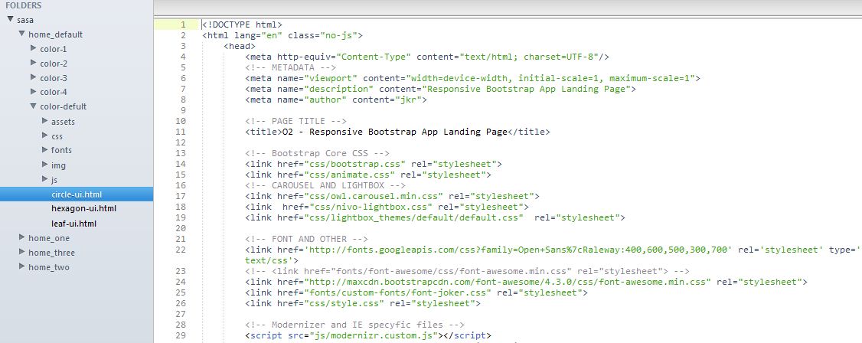Select the sasa folder label
The width and height of the screenshot is (862, 343).
point(25,21)
